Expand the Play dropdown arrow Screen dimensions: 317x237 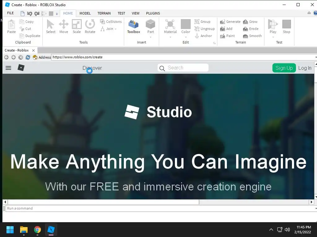tap(273, 37)
